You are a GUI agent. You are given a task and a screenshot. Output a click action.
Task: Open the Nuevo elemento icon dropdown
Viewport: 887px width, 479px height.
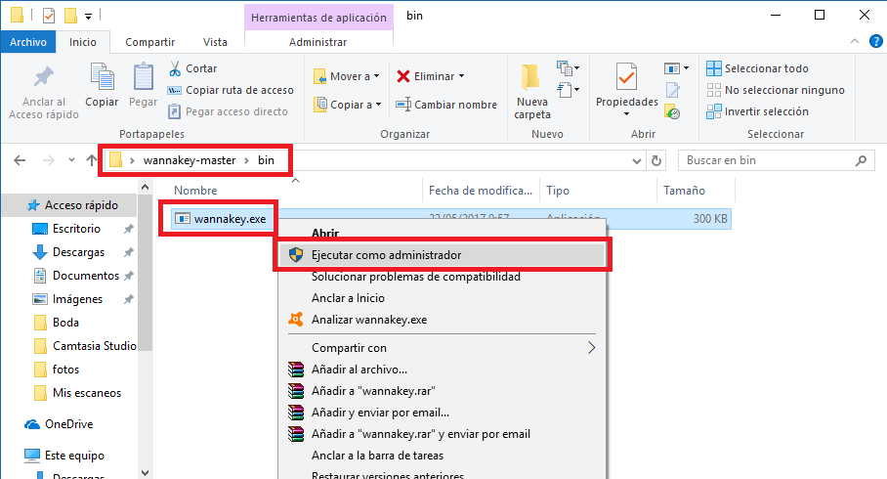click(x=568, y=68)
